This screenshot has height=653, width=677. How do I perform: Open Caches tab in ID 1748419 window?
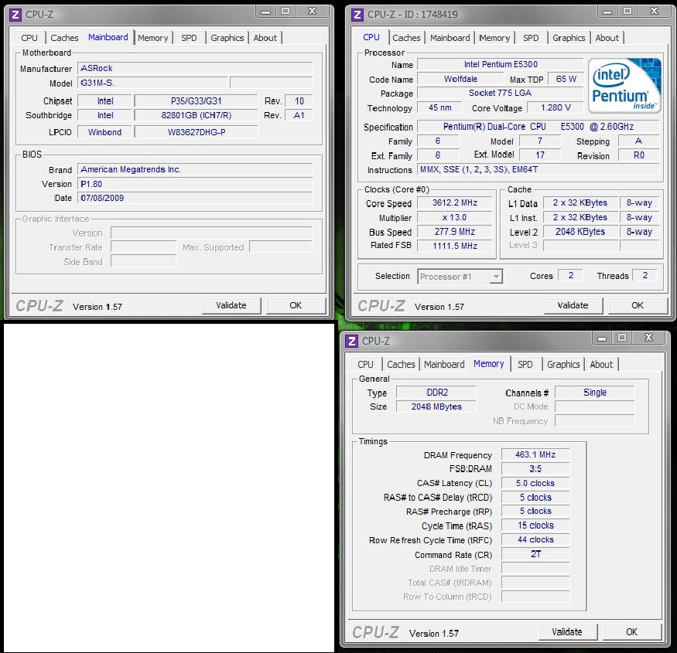pyautogui.click(x=406, y=38)
